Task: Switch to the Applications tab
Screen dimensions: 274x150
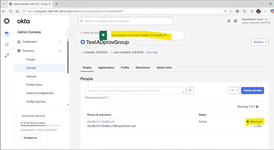Action: click(x=106, y=68)
